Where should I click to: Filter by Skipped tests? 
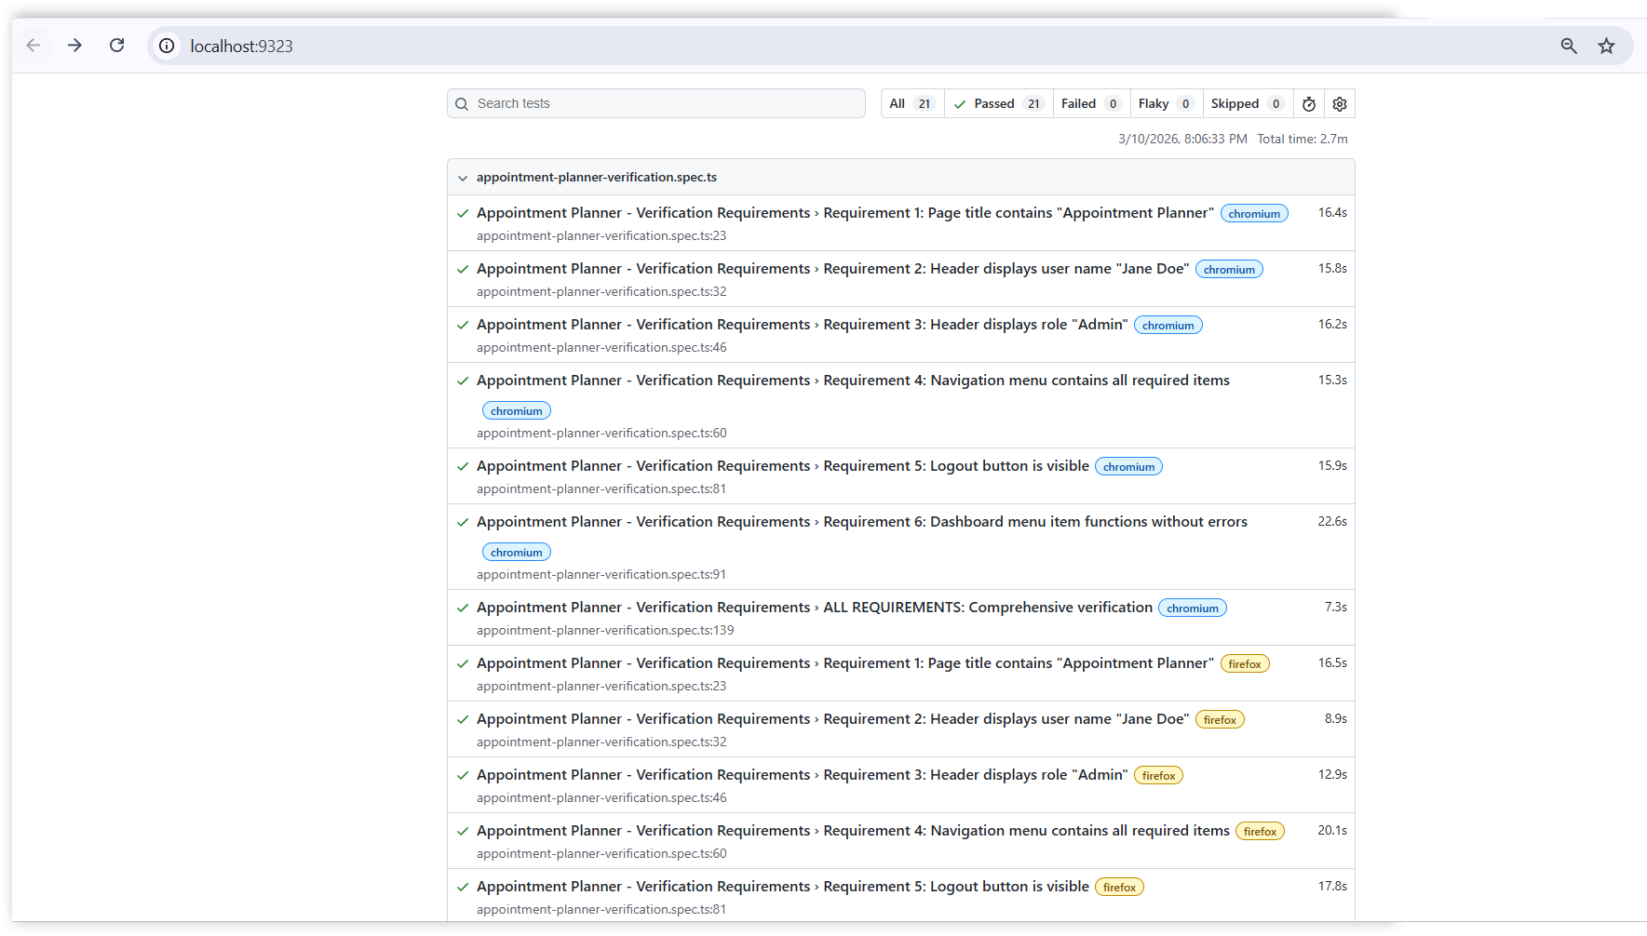(x=1248, y=103)
